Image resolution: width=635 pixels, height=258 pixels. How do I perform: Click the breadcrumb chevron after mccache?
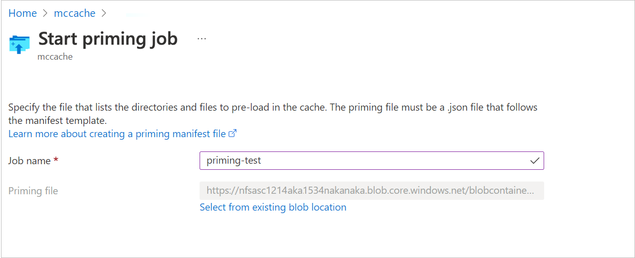click(x=105, y=14)
